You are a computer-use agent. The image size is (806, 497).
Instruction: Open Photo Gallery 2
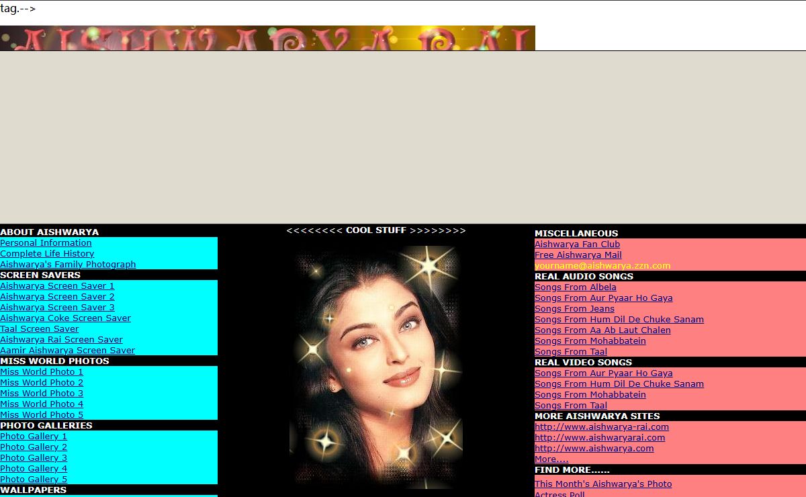coord(34,447)
